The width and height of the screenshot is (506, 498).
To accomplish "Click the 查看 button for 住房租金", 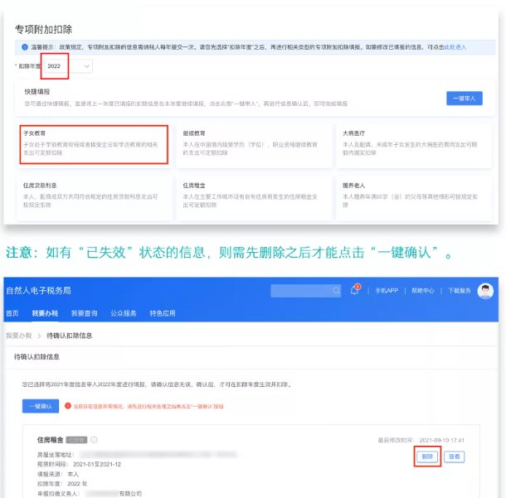I will 454,457.
